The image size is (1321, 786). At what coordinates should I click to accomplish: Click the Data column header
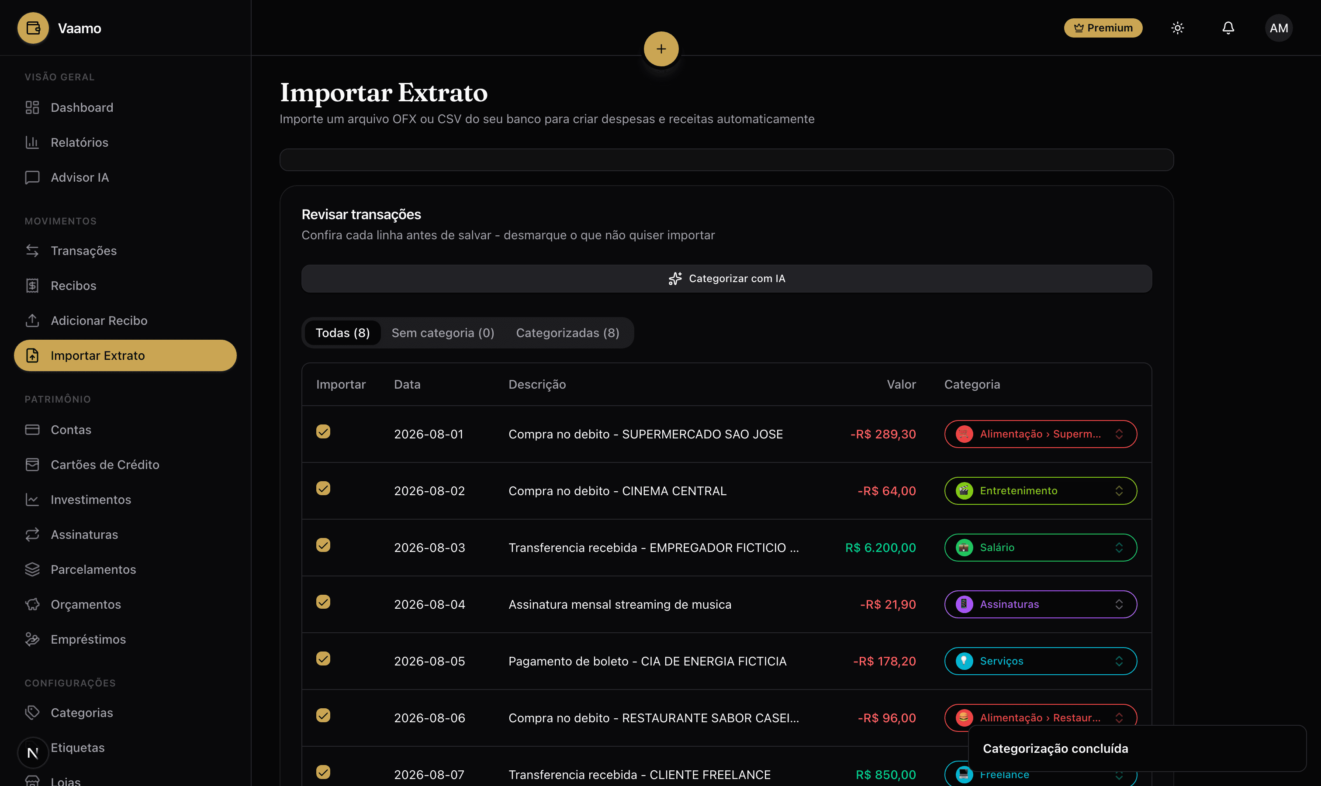click(407, 385)
